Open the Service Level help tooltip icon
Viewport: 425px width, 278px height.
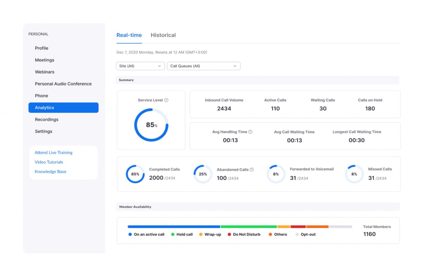click(x=166, y=100)
